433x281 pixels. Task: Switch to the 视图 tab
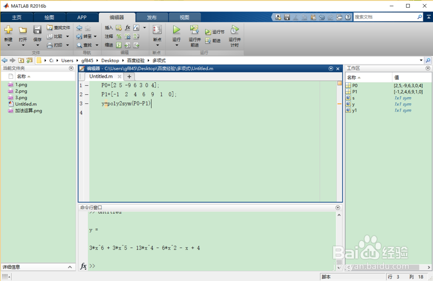tap(184, 17)
